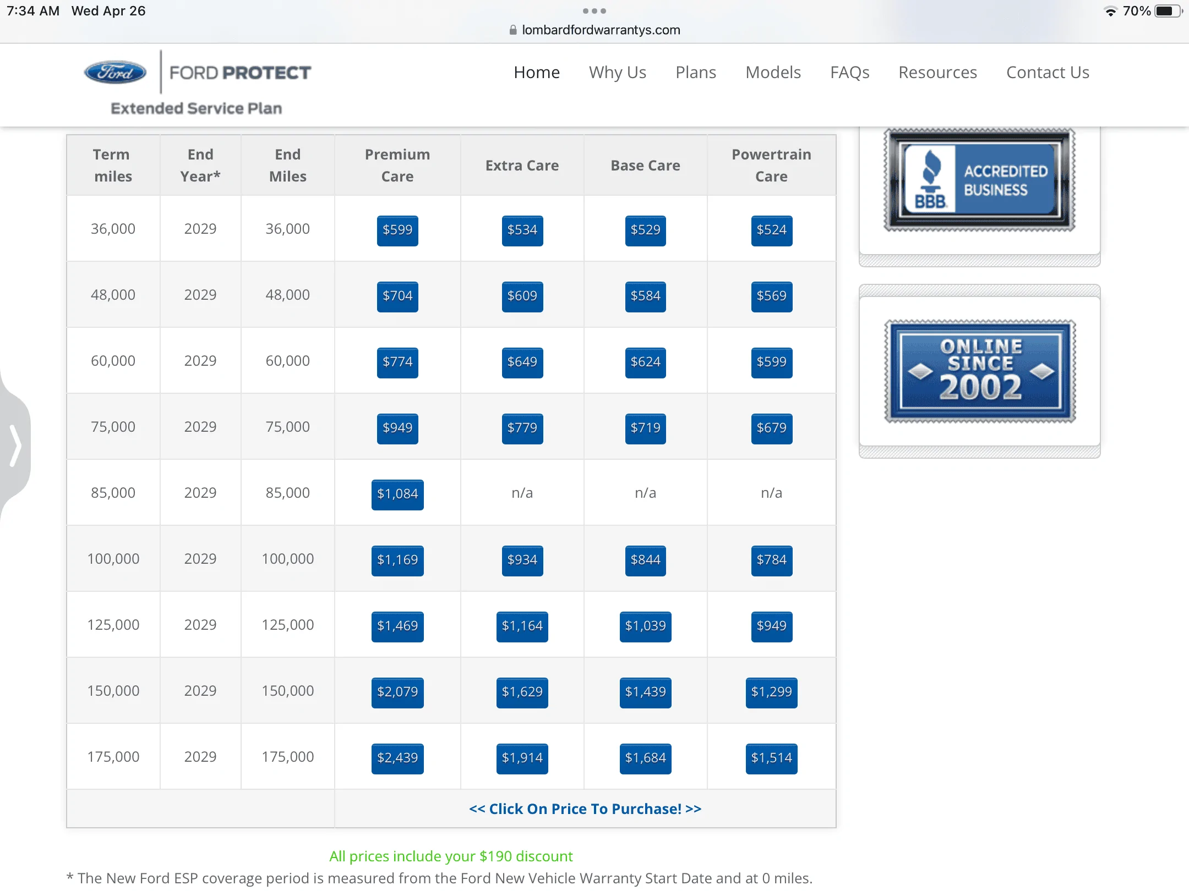Screen dimensions: 1189x891
Task: Purchase the $934 Extra Care plan
Action: 522,560
